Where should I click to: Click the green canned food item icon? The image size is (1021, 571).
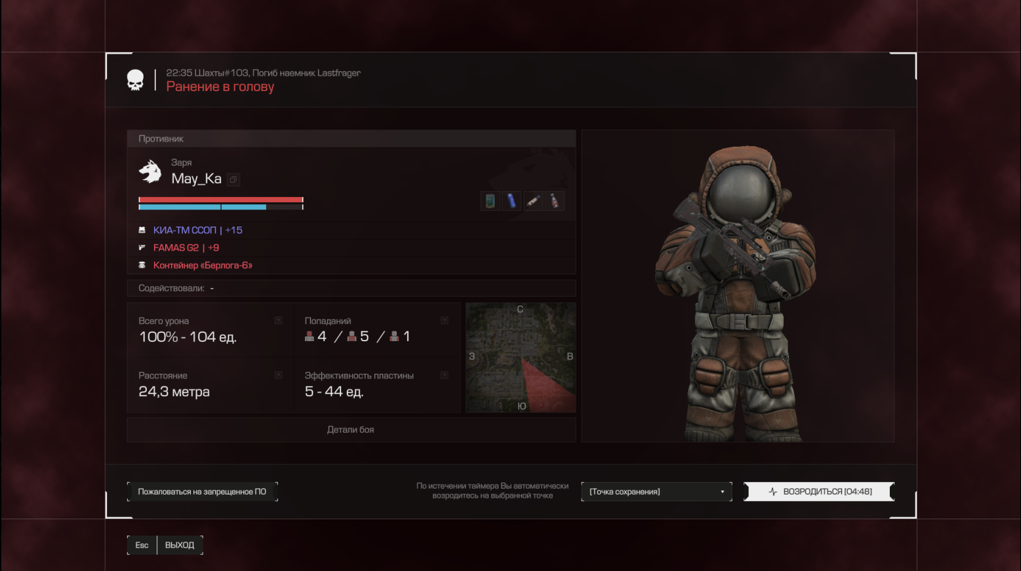pyautogui.click(x=490, y=201)
